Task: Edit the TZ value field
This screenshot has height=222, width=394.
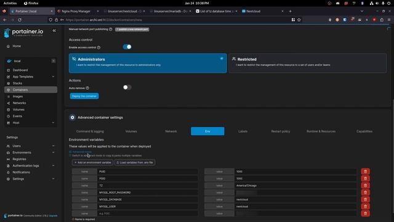Action: (295, 186)
